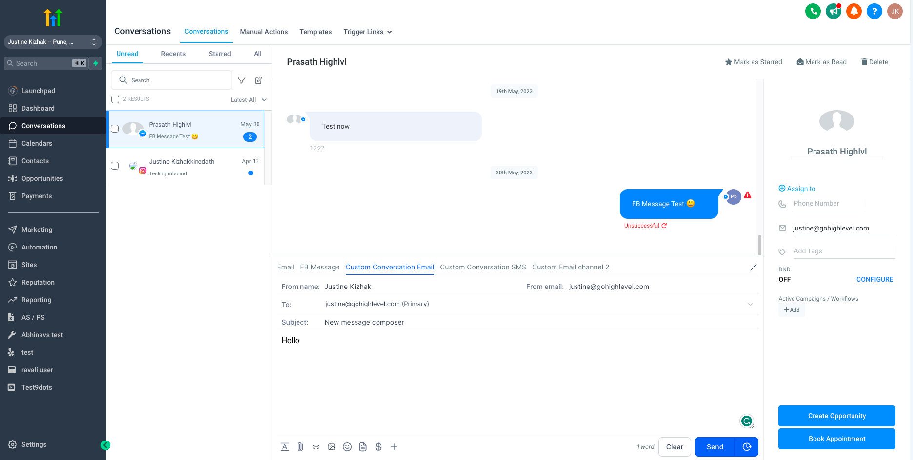Screen dimensions: 913x460
Task: Select the Custom Conversation SMS tab
Action: pyautogui.click(x=483, y=267)
